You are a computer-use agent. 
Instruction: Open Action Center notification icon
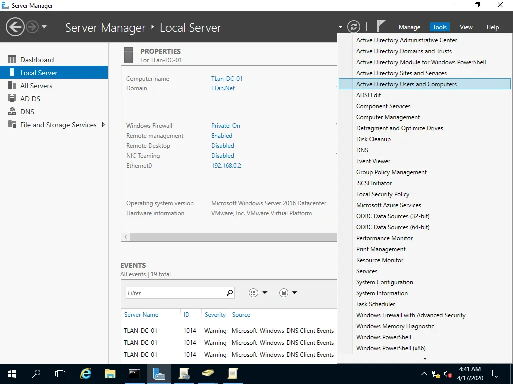[496, 374]
